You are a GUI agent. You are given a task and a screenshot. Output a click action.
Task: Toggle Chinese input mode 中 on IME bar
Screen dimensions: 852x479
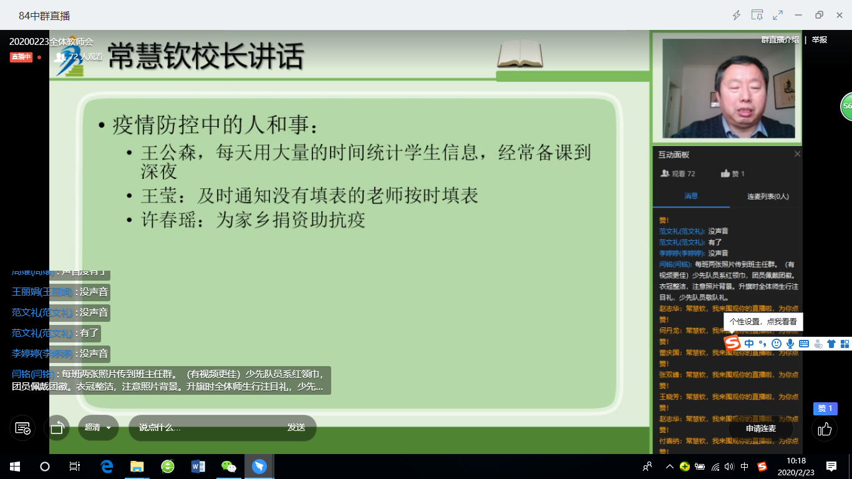pos(749,344)
